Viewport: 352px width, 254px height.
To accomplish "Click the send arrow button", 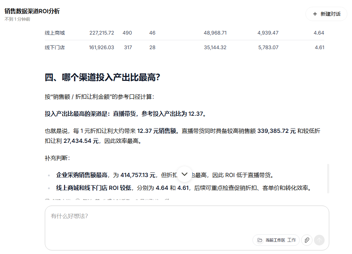I will (x=319, y=240).
